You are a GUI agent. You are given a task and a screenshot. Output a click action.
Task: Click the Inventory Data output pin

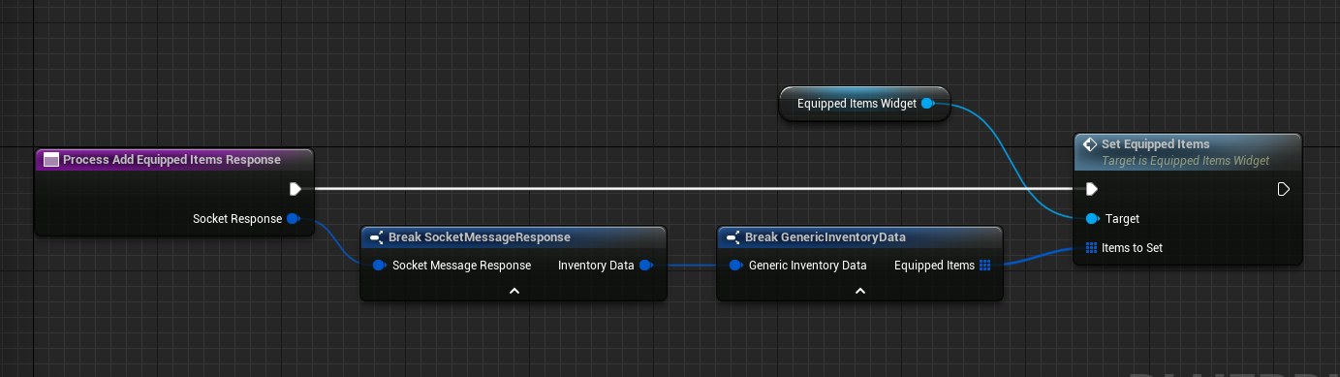[646, 265]
